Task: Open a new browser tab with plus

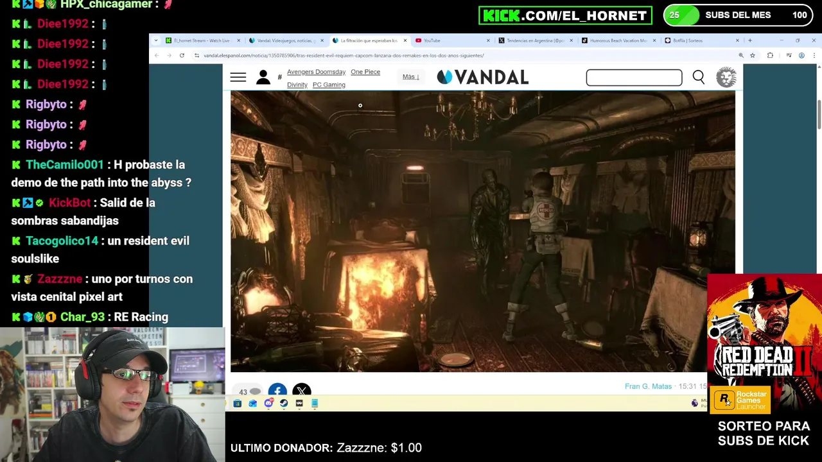Action: click(x=749, y=40)
